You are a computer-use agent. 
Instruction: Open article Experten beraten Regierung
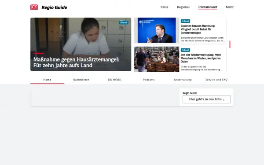point(198,29)
